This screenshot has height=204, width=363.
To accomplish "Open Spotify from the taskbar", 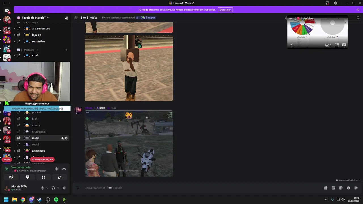I will pyautogui.click(x=56, y=199).
